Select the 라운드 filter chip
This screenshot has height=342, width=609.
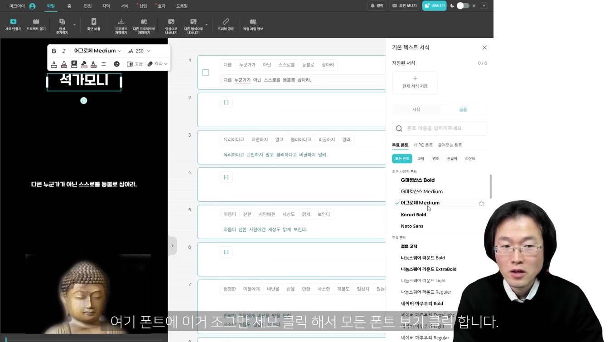470,159
